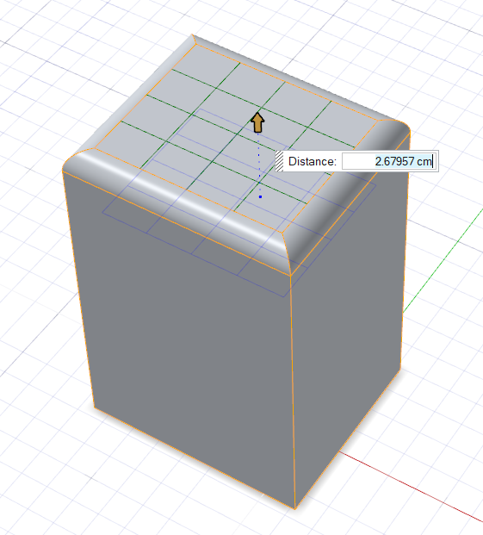Click the green axis line in the viewport
This screenshot has width=483, height=535.
tap(443, 261)
